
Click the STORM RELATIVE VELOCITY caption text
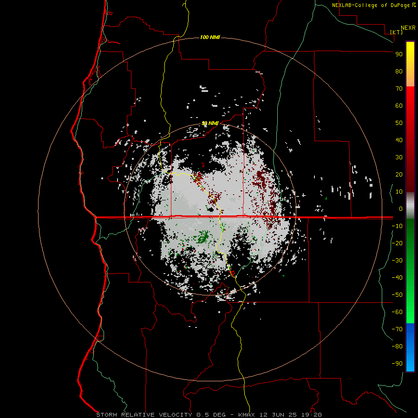tap(144, 415)
